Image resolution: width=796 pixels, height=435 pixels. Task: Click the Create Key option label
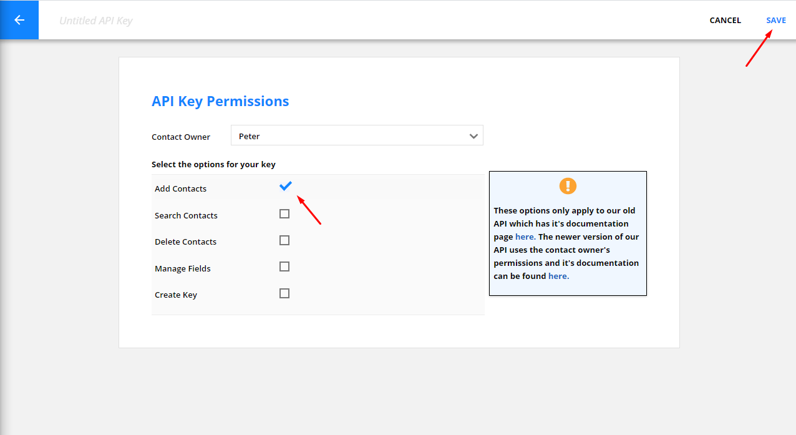(x=175, y=295)
